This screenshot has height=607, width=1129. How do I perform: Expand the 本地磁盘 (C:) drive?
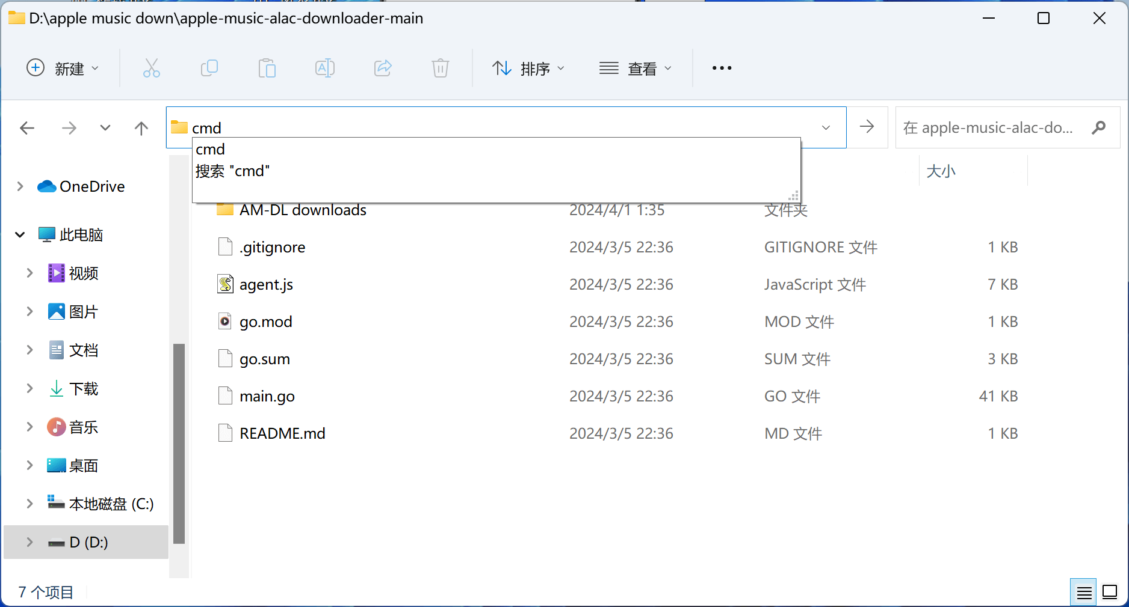[x=29, y=504]
